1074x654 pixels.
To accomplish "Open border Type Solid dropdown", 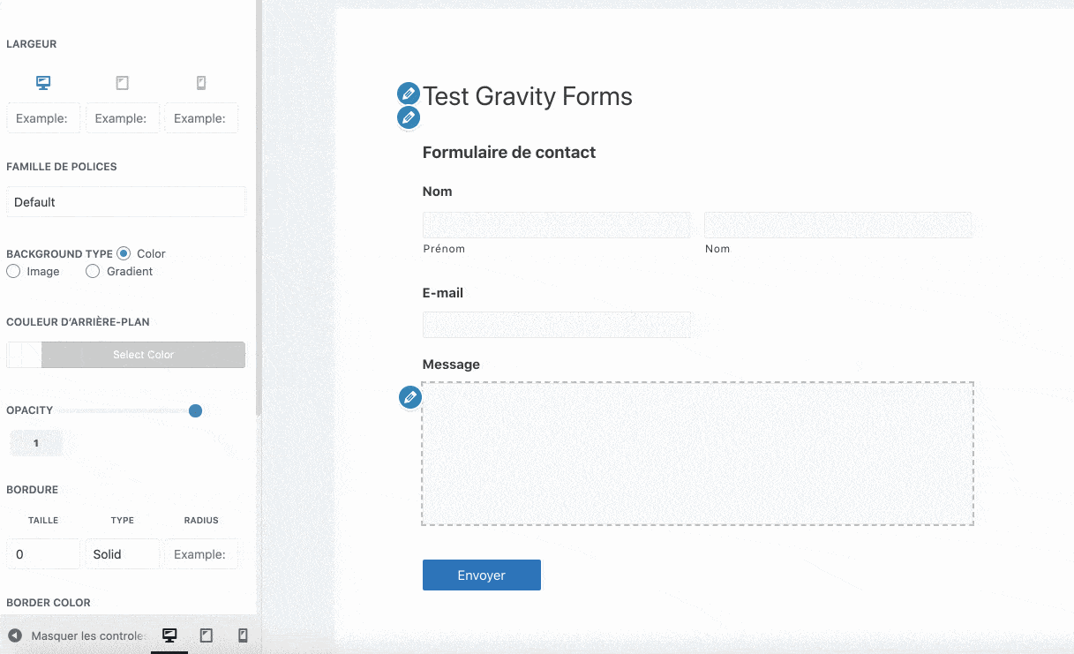I will tap(123, 554).
